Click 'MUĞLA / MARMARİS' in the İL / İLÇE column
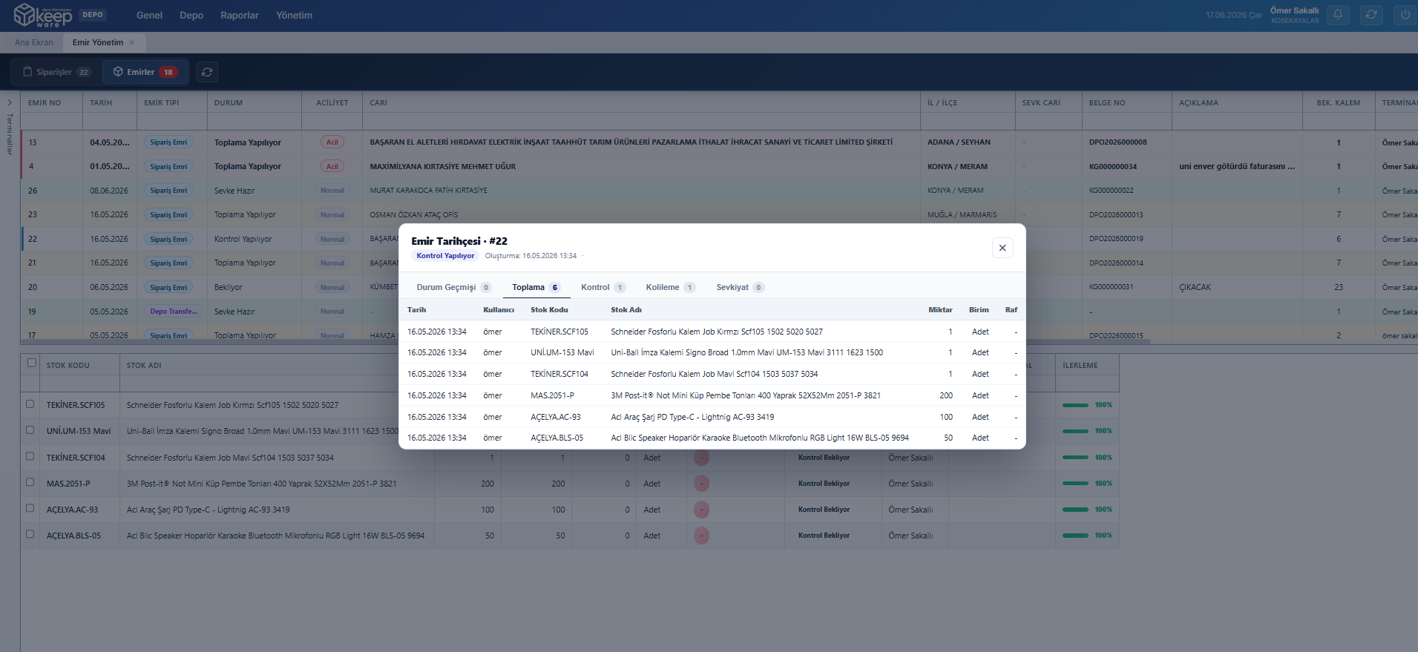 [x=962, y=215]
